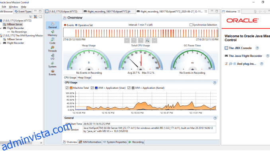Close the Welcome view tab
Viewport: 270px width, 151px height.
(x=239, y=11)
